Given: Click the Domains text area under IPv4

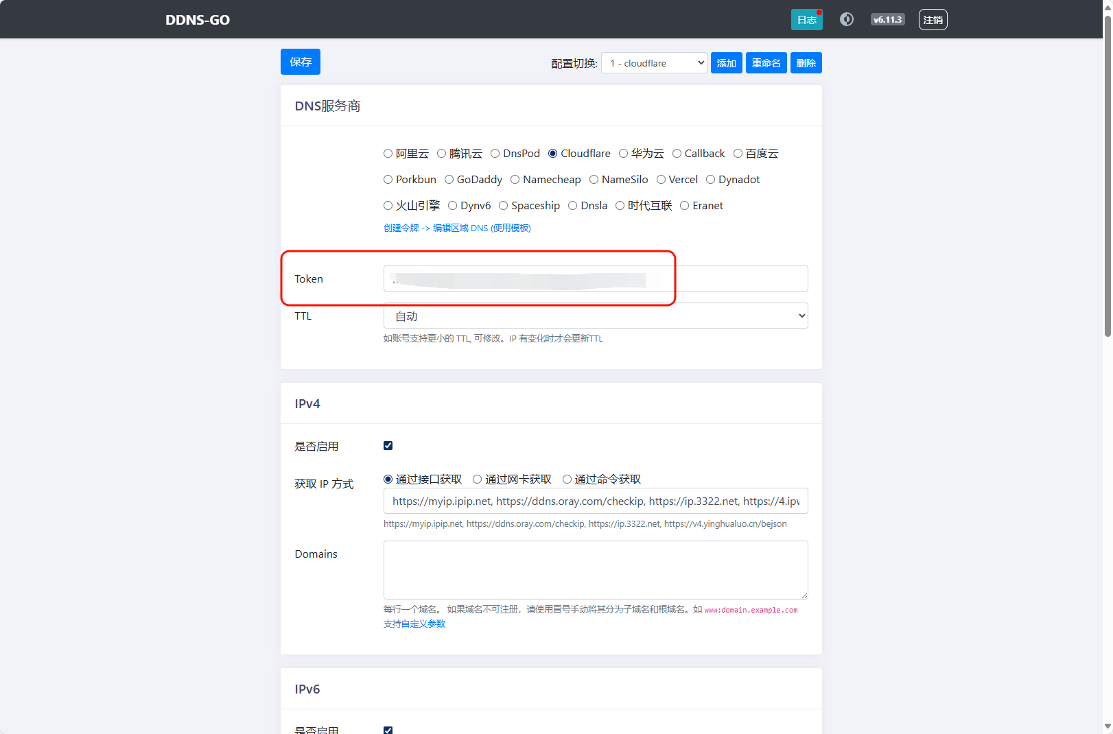Looking at the screenshot, I should [595, 569].
